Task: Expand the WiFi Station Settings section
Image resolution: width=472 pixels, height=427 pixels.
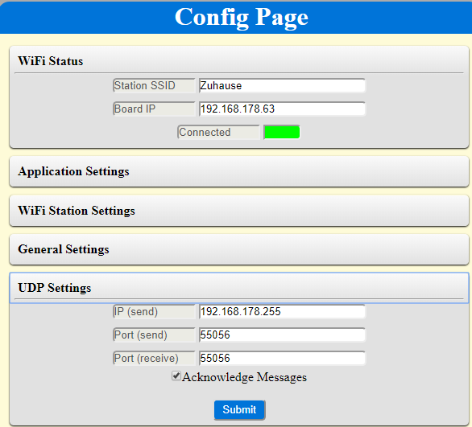Action: coord(239,211)
